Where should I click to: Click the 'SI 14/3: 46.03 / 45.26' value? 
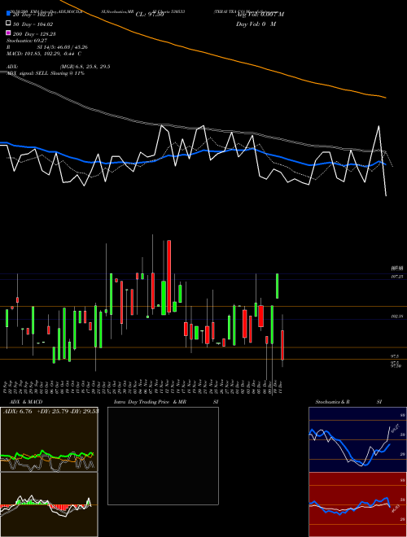(63, 47)
